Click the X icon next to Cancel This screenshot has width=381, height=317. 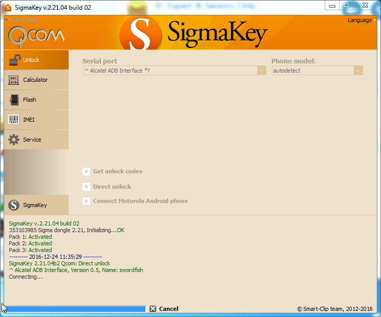tap(153, 309)
